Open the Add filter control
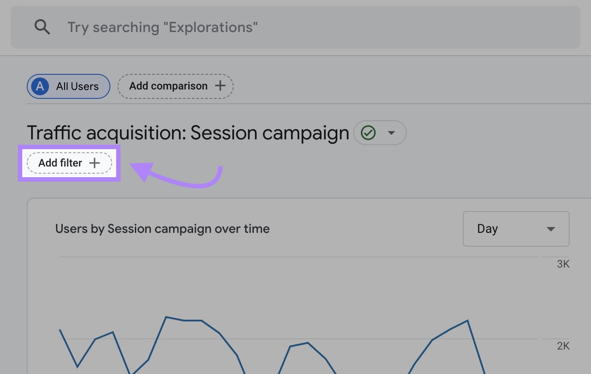The height and width of the screenshot is (374, 591). click(x=69, y=163)
